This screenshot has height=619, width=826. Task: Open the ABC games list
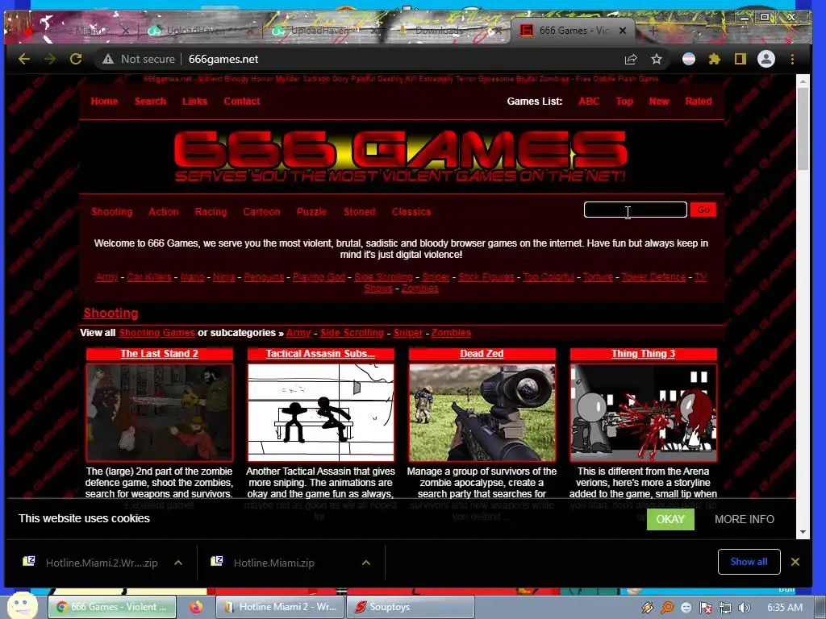[589, 101]
